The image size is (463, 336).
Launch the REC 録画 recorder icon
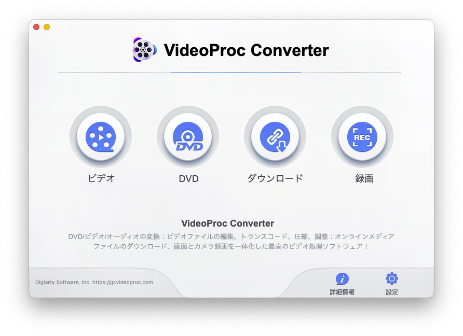[x=362, y=137]
